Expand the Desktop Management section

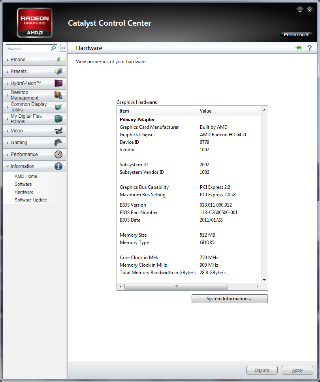coord(34,95)
